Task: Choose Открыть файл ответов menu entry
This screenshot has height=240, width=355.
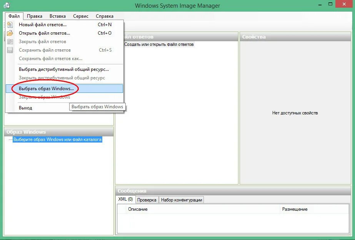Action: [x=65, y=33]
